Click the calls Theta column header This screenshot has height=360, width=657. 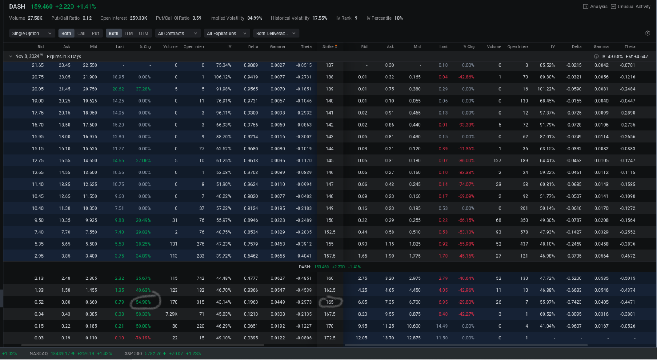[x=306, y=46]
